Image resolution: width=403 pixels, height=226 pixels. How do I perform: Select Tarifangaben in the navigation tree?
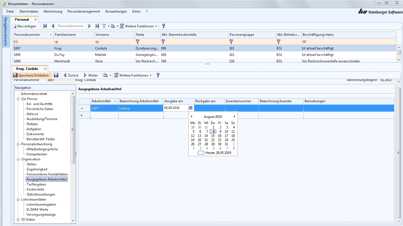pyautogui.click(x=36, y=184)
